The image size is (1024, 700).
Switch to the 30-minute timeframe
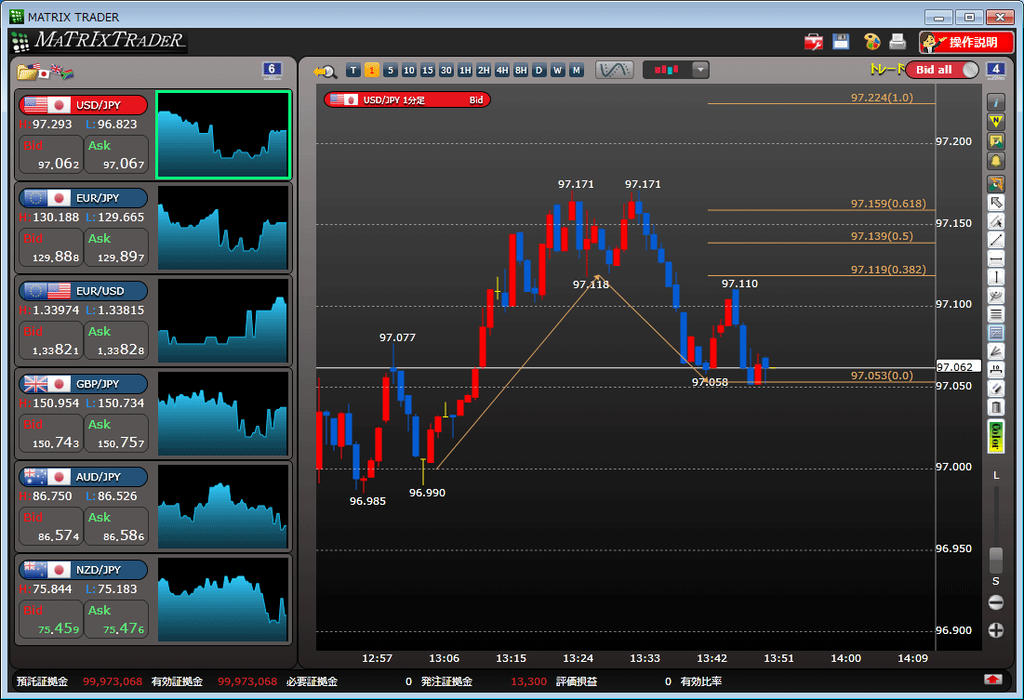pyautogui.click(x=446, y=71)
